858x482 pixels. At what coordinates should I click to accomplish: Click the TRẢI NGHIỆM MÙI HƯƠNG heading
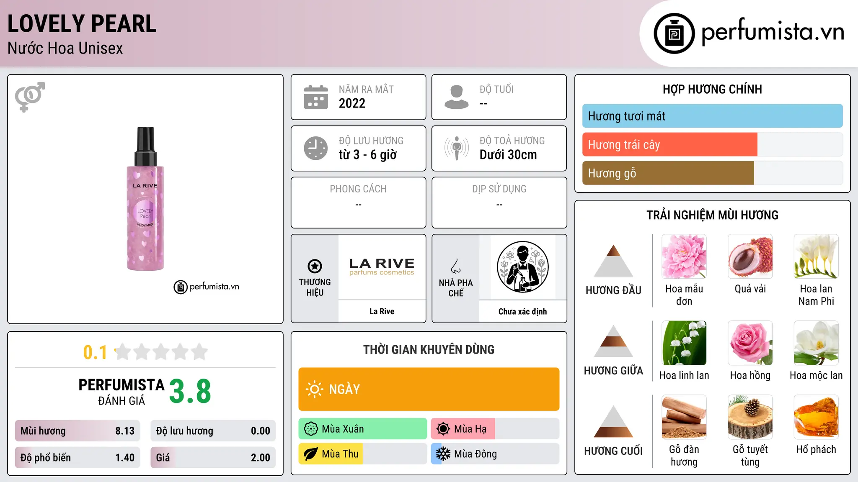[712, 215]
